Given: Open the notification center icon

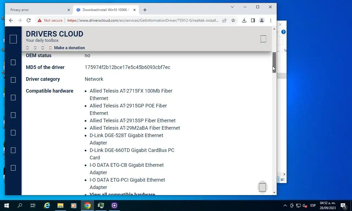Looking at the screenshot, I should coord(343,206).
